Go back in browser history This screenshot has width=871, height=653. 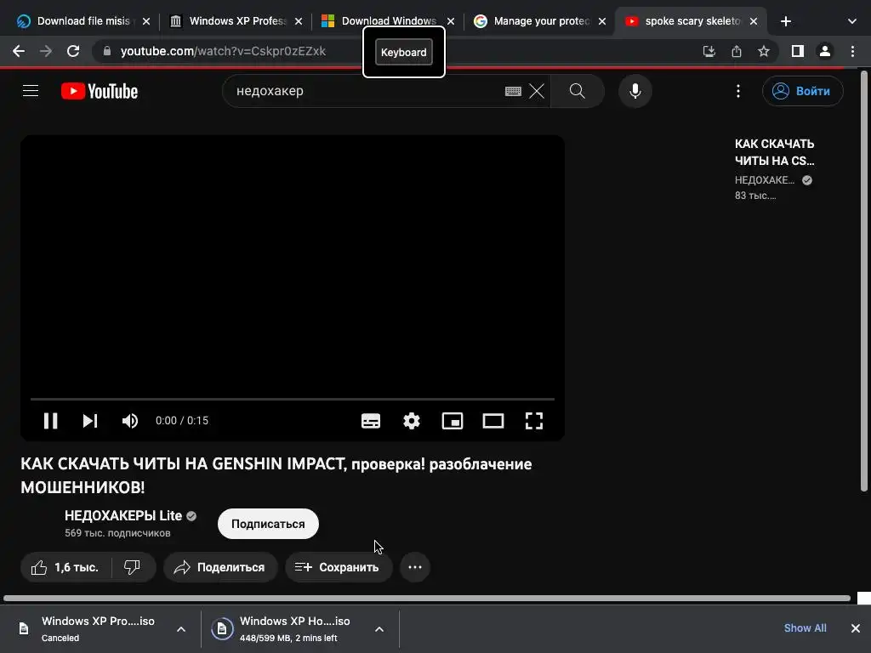click(x=19, y=51)
